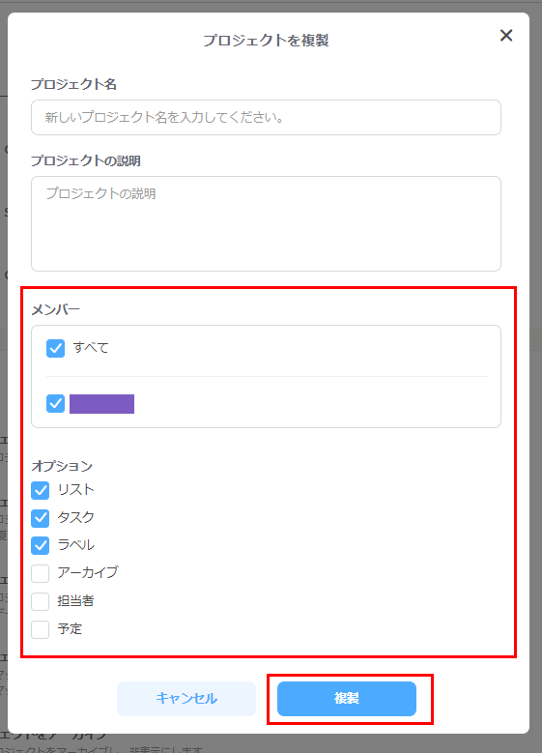Select the purple-highlighted member name
Screen dimensions: 542x753
pos(101,404)
